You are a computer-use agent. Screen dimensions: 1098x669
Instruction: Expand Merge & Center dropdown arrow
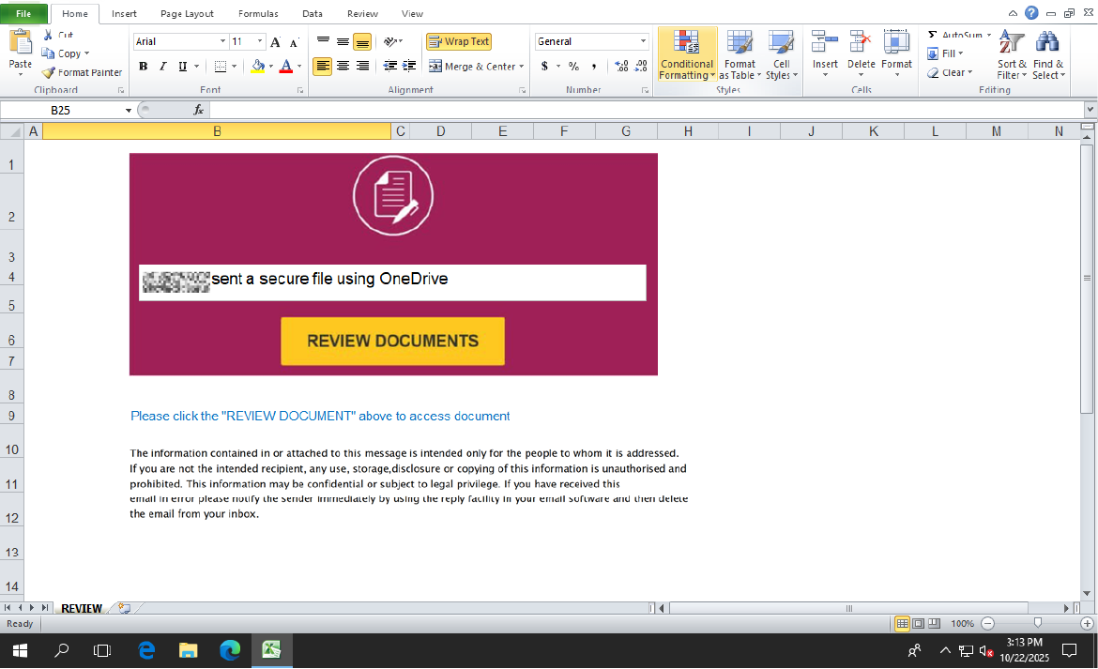pyautogui.click(x=521, y=67)
